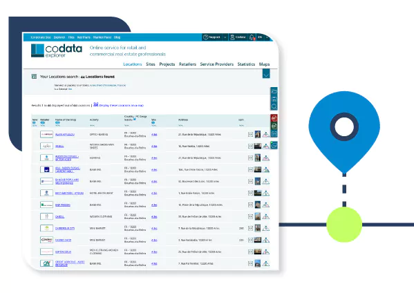The image size is (414, 293).
Task: Click compare icon in first result row
Action: [x=251, y=135]
